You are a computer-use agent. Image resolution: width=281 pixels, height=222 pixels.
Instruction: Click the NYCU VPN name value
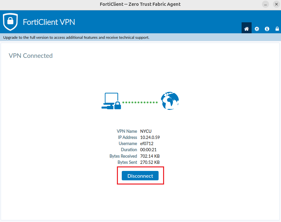pyautogui.click(x=146, y=131)
